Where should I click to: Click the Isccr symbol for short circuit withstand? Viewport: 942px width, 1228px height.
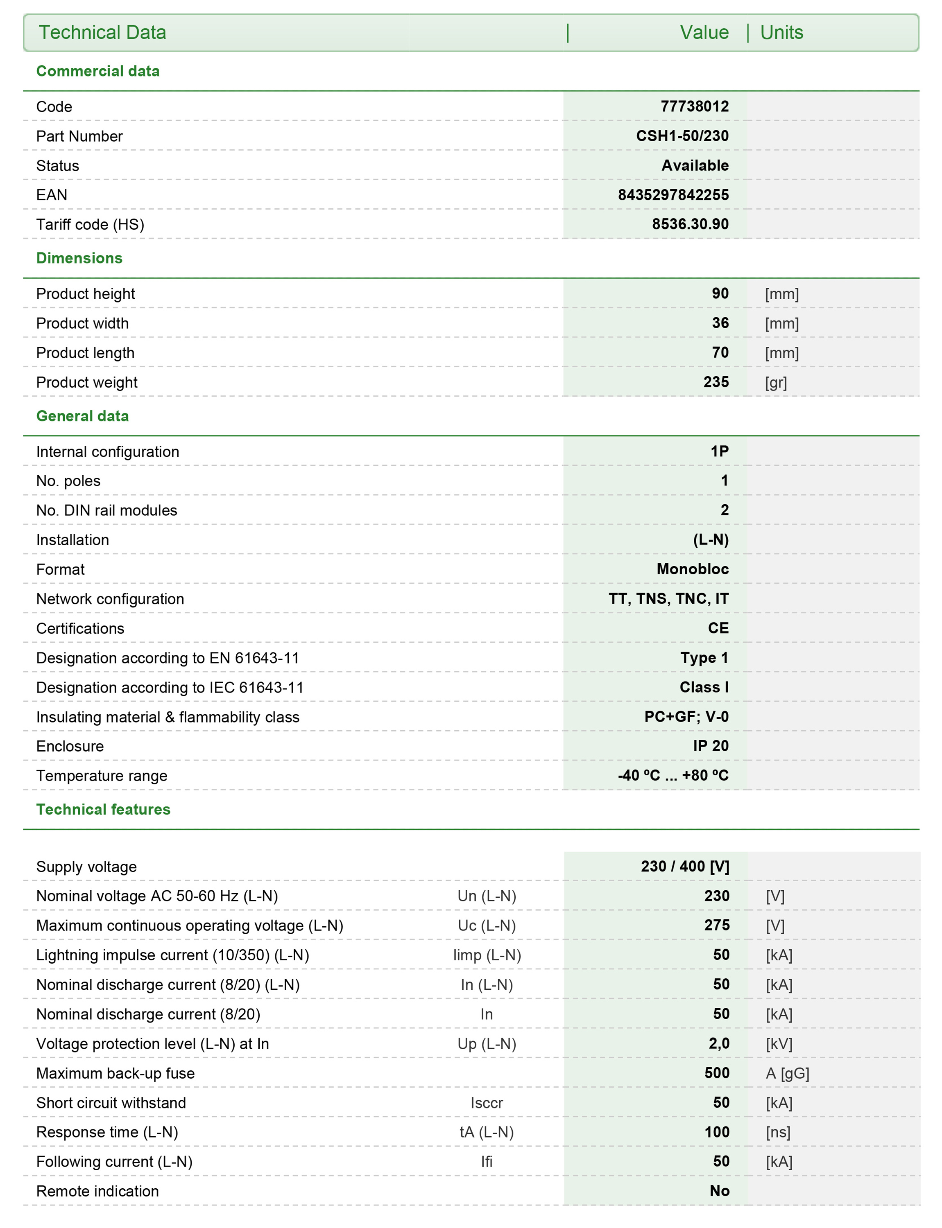coord(487,1102)
